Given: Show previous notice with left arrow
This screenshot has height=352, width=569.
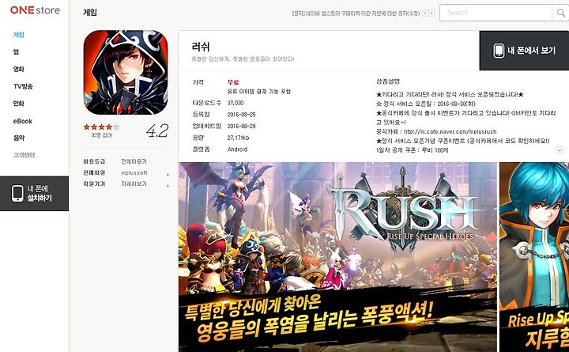Looking at the screenshot, I should coord(425,13).
